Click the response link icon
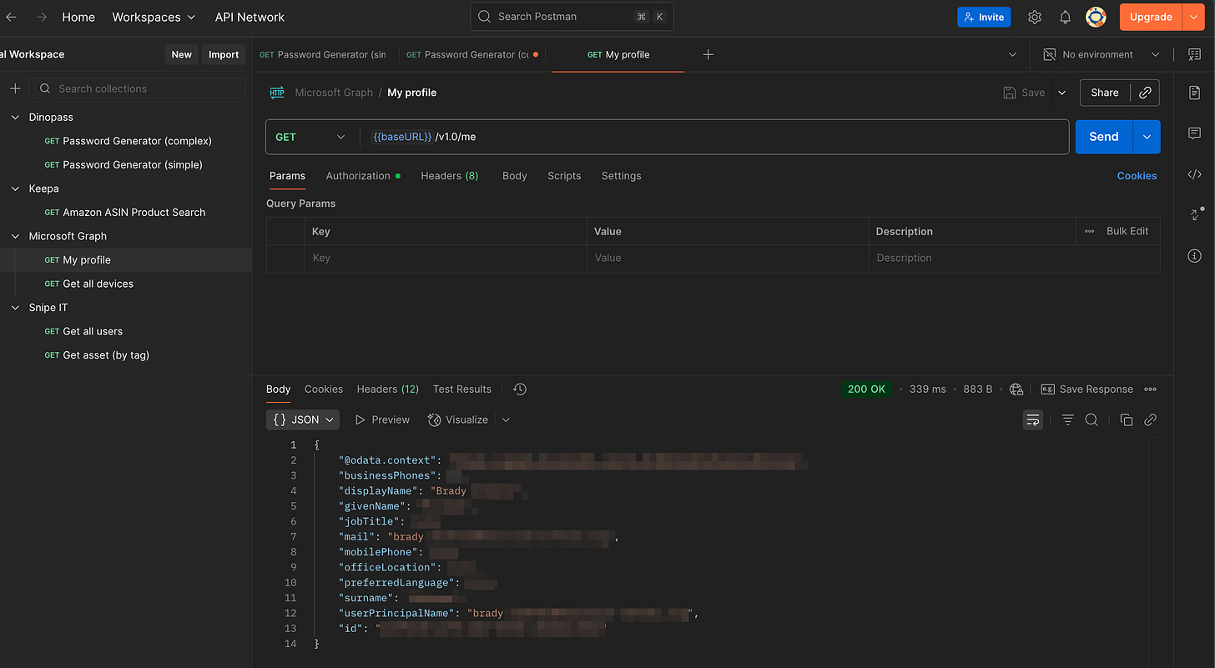The image size is (1215, 668). [x=1151, y=420]
